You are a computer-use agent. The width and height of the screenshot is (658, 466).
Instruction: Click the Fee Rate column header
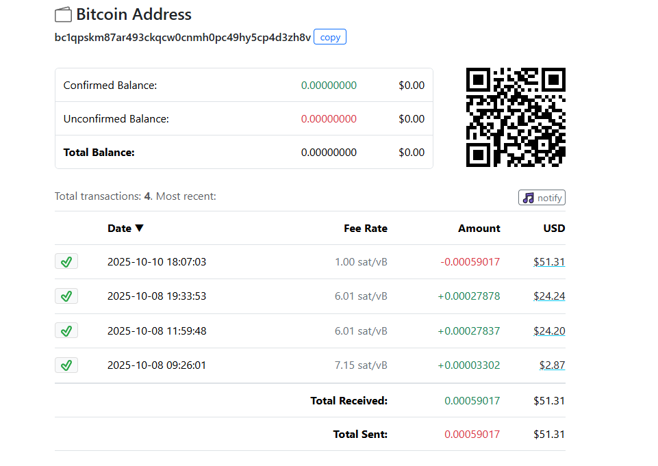(x=365, y=229)
